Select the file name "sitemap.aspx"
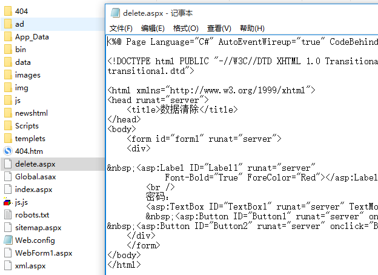The height and width of the screenshot is (275, 378). pyautogui.click(x=38, y=228)
